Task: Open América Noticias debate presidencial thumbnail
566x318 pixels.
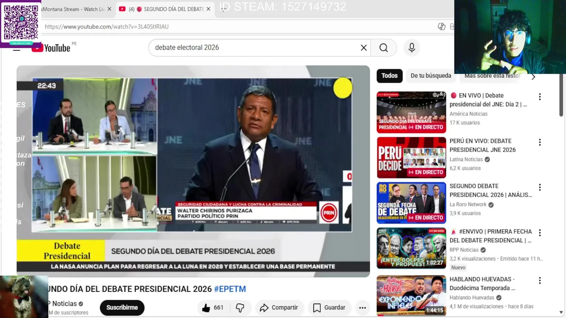Action: [411, 112]
